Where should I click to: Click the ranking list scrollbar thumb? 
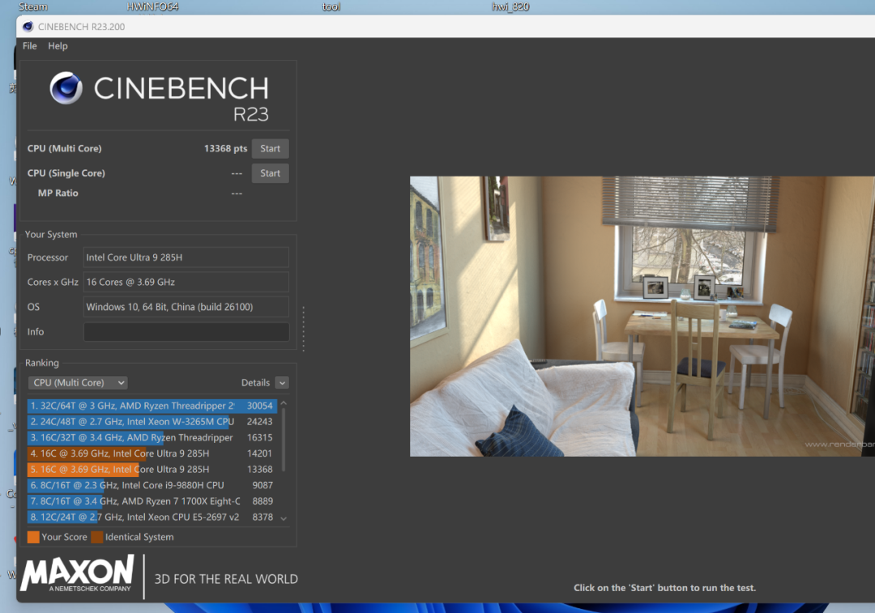tap(284, 440)
